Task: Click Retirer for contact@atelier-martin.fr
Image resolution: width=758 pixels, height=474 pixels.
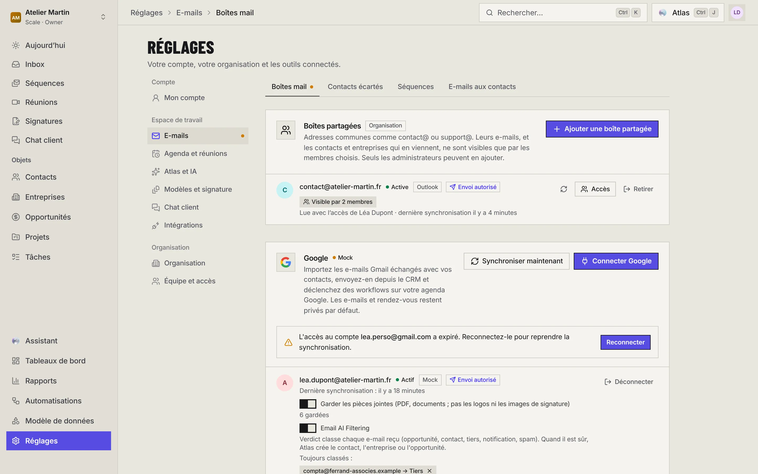Action: 638,189
